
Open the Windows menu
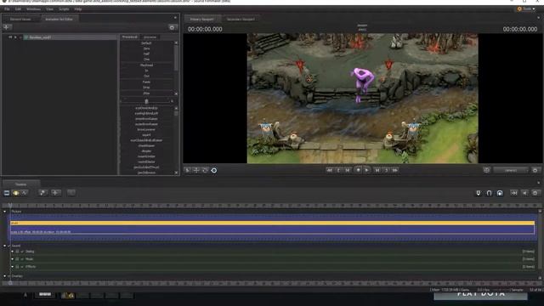(34, 8)
